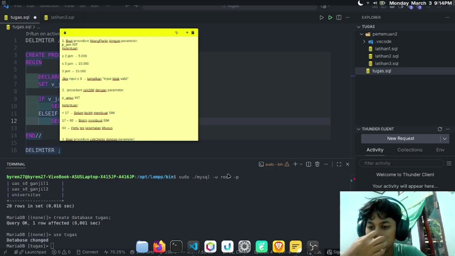455x256 pixels.
Task: Launch Firefox from the dock
Action: [x=159, y=246]
